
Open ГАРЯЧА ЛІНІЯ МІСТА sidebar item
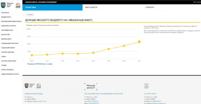click(x=7, y=70)
